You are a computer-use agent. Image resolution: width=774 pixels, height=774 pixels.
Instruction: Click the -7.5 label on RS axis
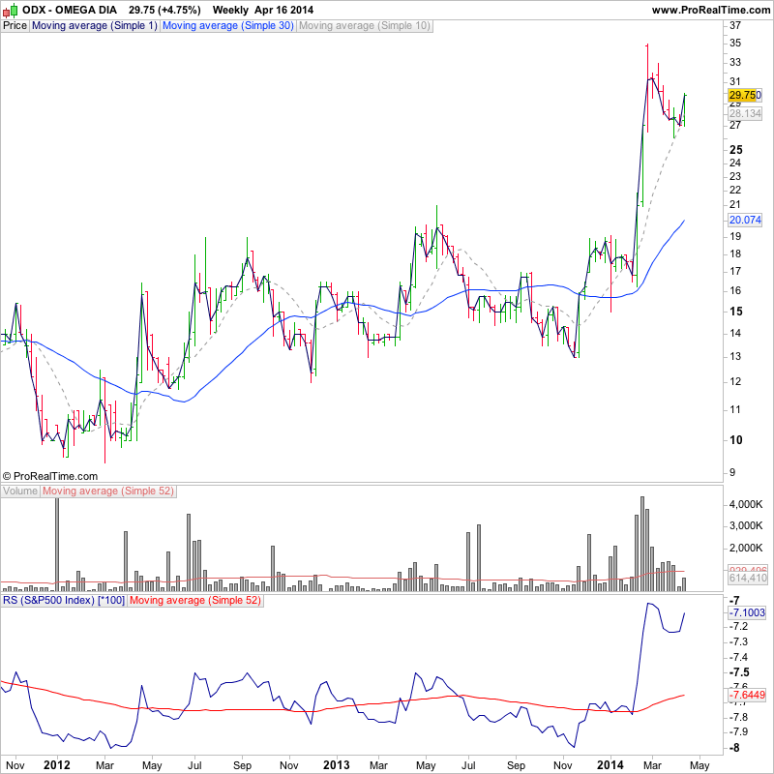(x=739, y=672)
